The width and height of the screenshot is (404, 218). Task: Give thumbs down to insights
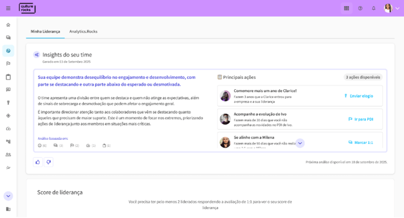coord(48,162)
